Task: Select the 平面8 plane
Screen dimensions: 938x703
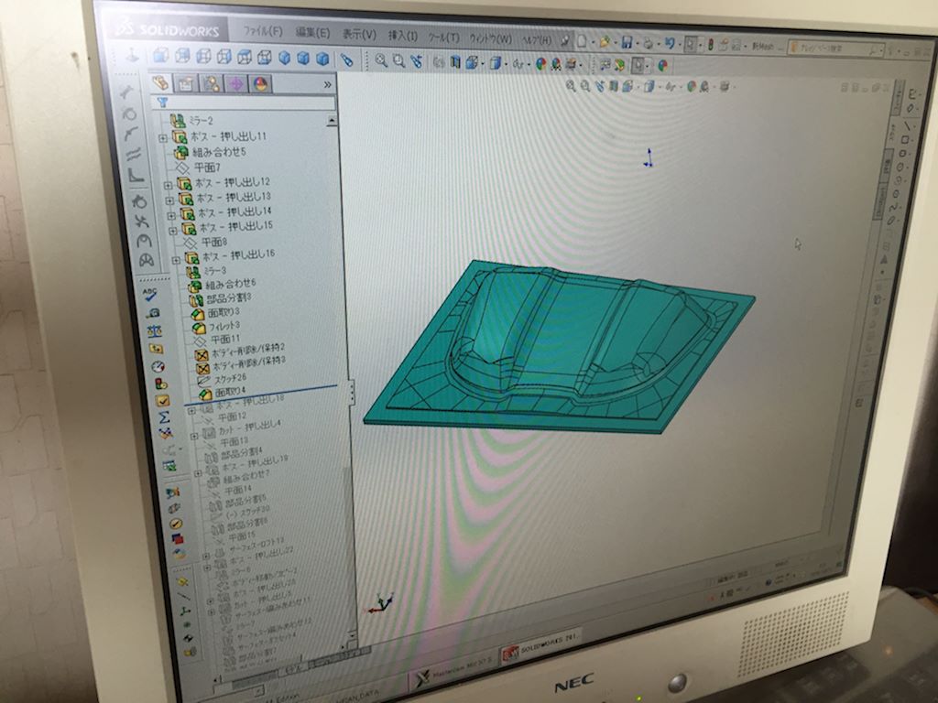Action: click(x=204, y=242)
